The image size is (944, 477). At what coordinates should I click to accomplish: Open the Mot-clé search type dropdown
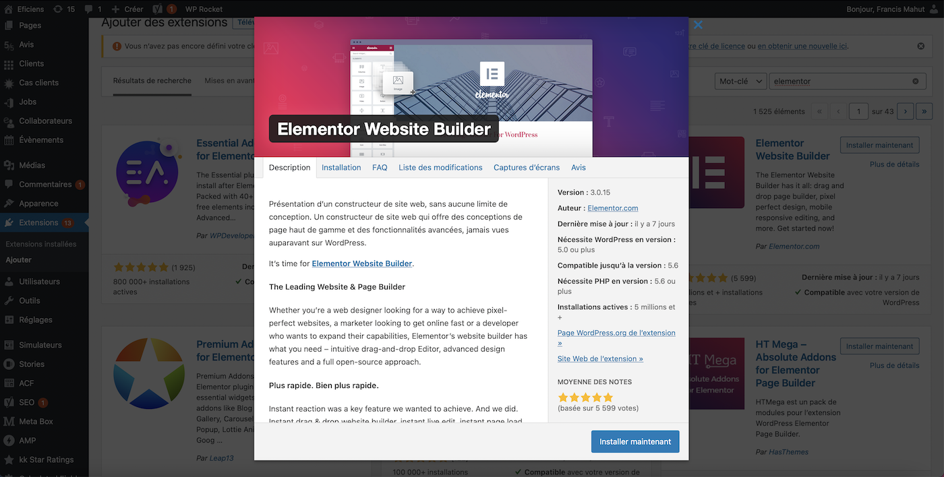click(740, 82)
